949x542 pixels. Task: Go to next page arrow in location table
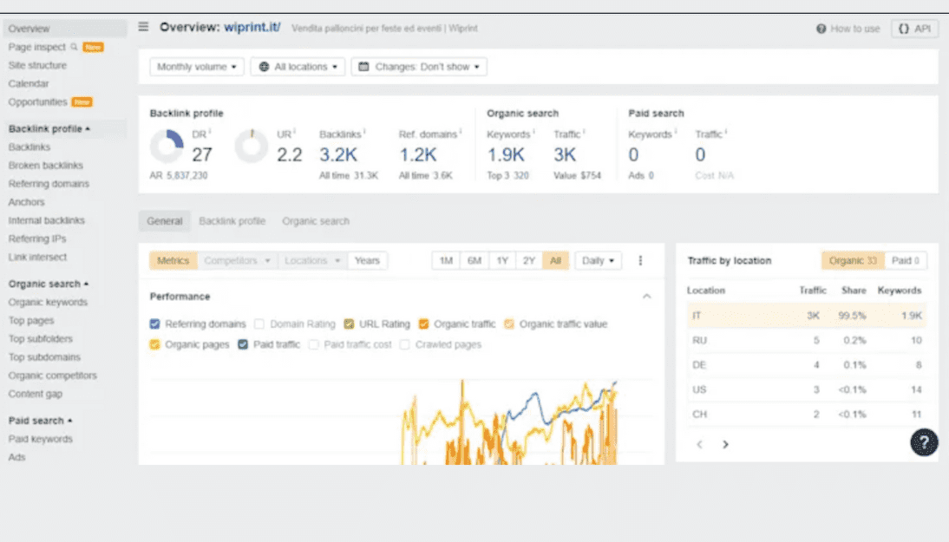pos(726,444)
